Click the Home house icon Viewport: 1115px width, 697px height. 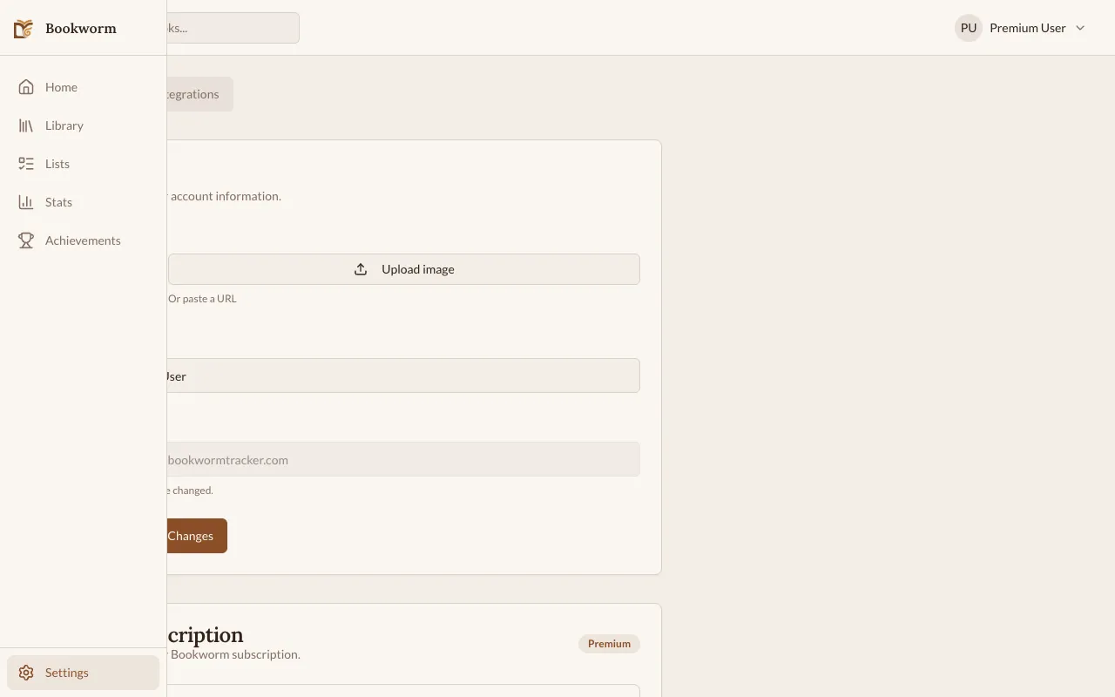click(x=26, y=87)
